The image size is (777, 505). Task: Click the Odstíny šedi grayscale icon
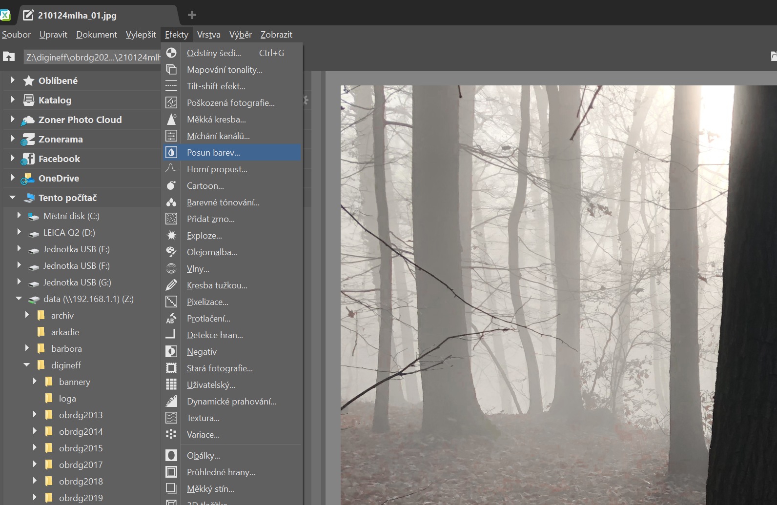click(x=171, y=53)
